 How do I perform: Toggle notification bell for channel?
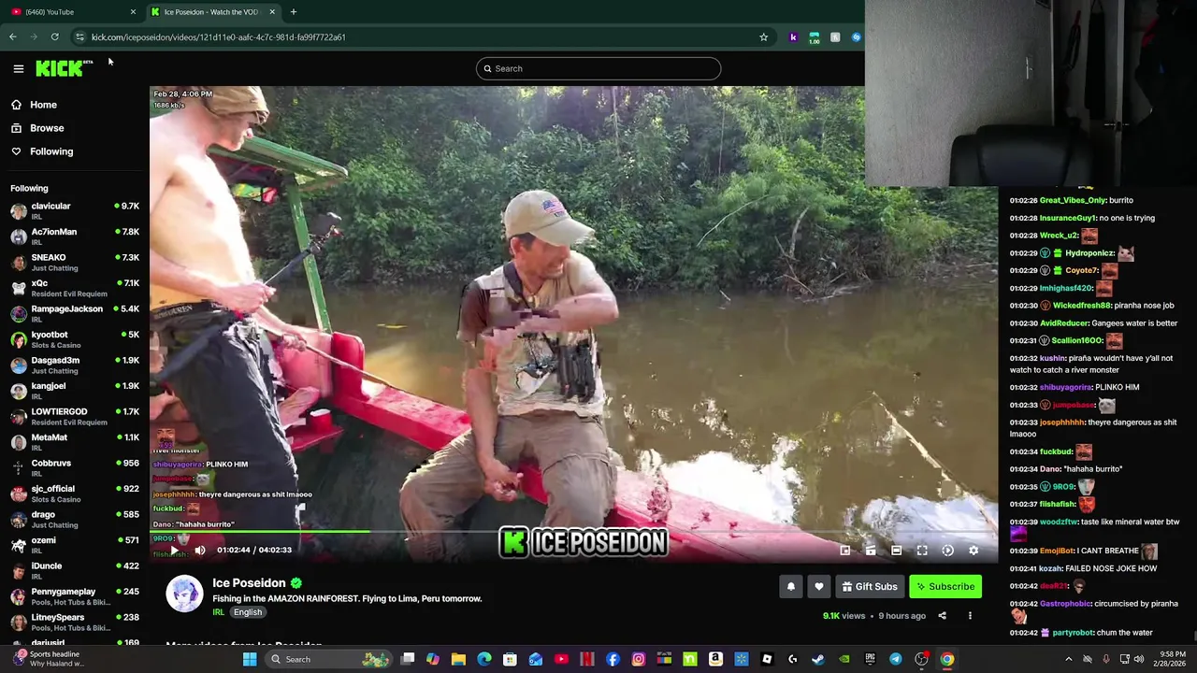click(791, 587)
